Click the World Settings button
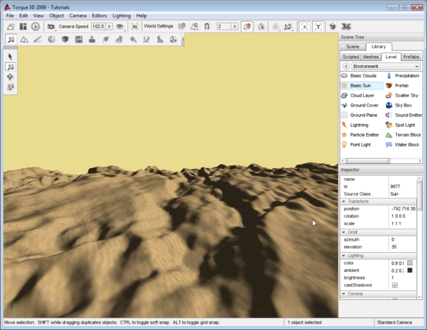 (x=159, y=27)
